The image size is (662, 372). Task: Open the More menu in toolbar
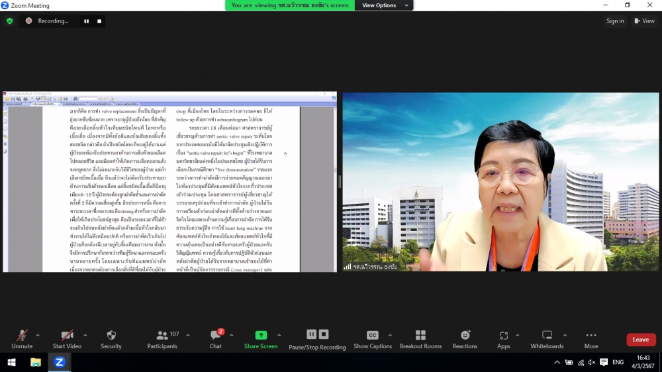click(591, 336)
